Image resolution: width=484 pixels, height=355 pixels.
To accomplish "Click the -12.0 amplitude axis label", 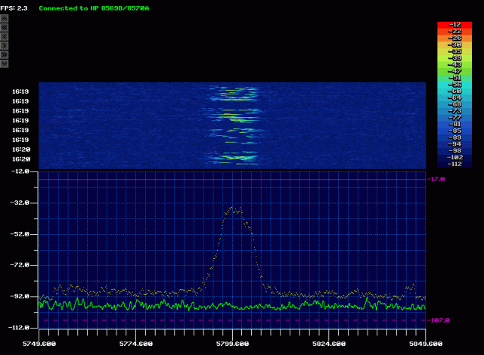I will pyautogui.click(x=20, y=171).
